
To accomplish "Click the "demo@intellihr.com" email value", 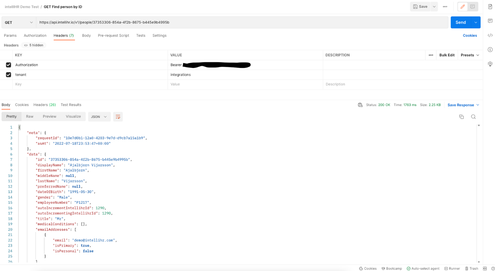I will click(x=94, y=240).
